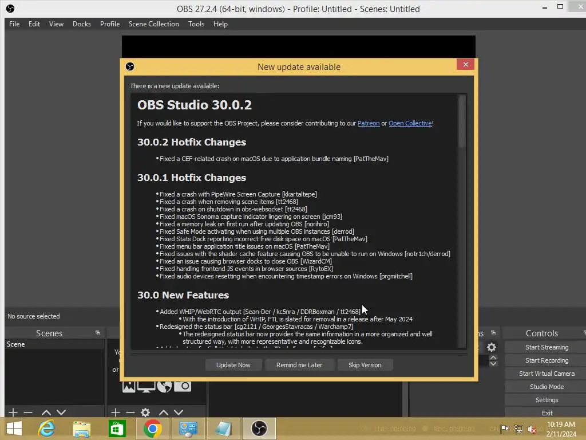Click the OBS logo in the main window title bar
Viewport: 586px width, 440px height.
[x=10, y=8]
